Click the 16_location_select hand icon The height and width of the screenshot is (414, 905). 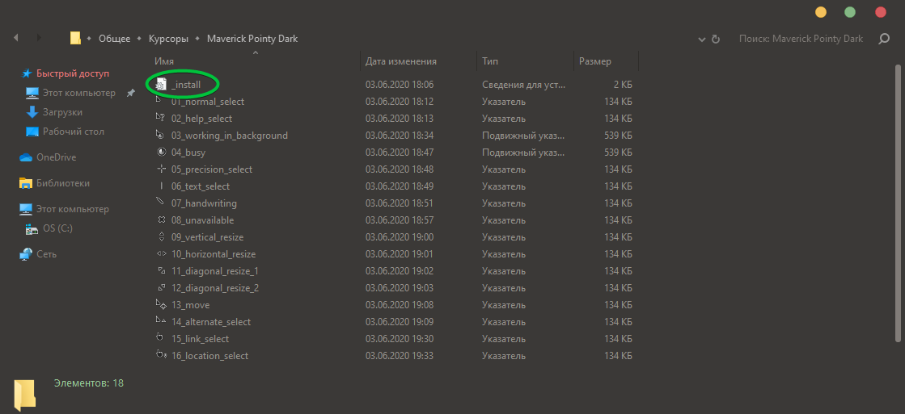point(161,355)
